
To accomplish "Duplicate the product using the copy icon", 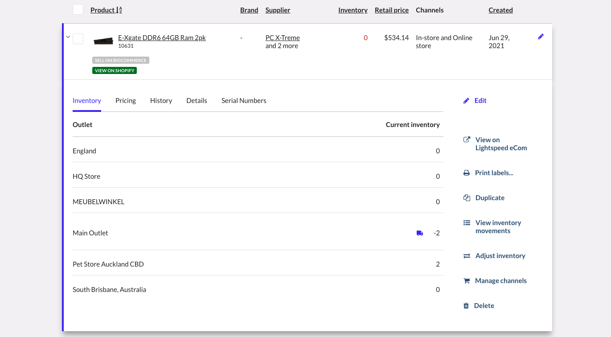I will pos(466,197).
